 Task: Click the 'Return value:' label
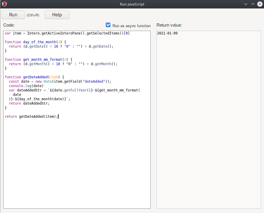pyautogui.click(x=169, y=25)
